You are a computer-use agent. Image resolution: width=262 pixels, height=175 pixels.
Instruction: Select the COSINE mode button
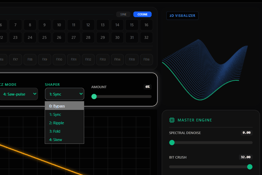pyautogui.click(x=143, y=14)
